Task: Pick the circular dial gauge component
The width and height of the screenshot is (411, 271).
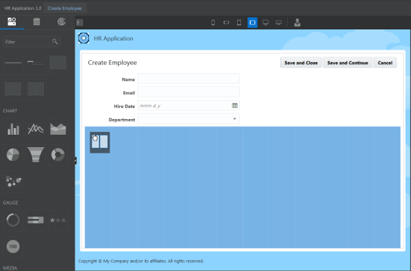Action: pos(13,220)
